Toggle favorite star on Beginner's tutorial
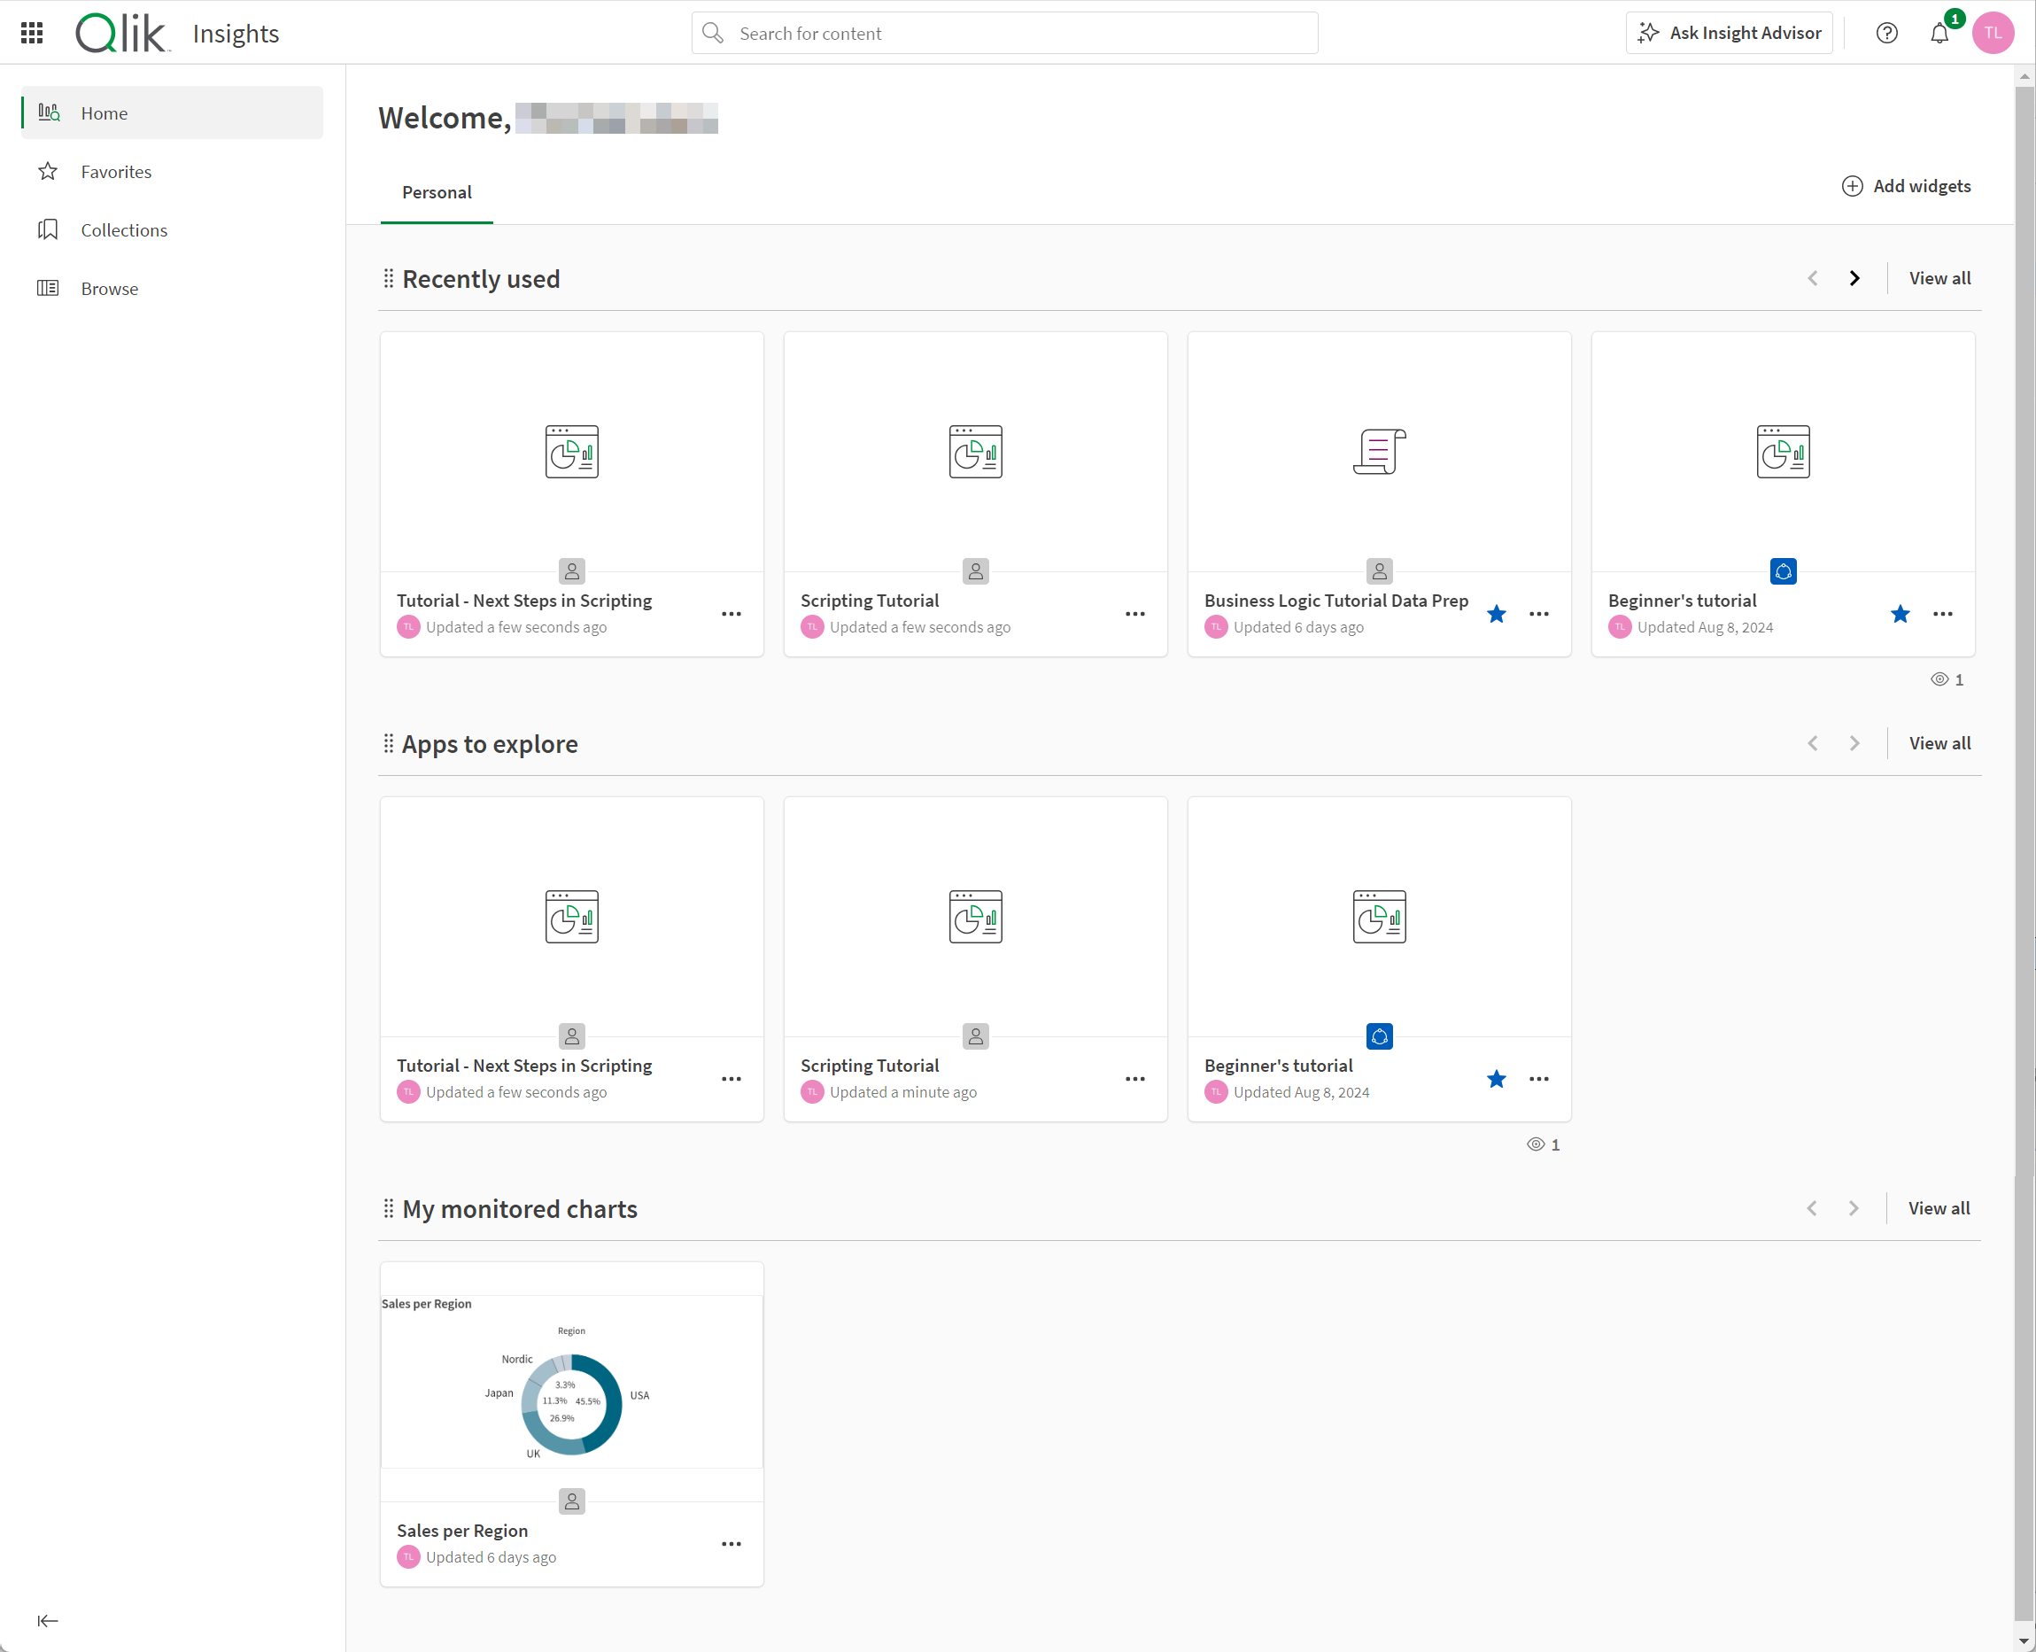The height and width of the screenshot is (1652, 2036). tap(1901, 612)
